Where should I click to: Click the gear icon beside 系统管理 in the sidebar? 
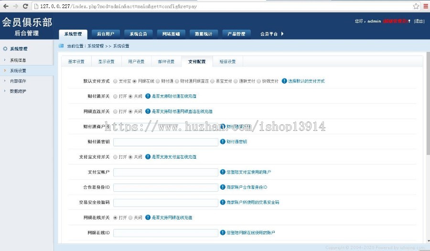coord(5,49)
